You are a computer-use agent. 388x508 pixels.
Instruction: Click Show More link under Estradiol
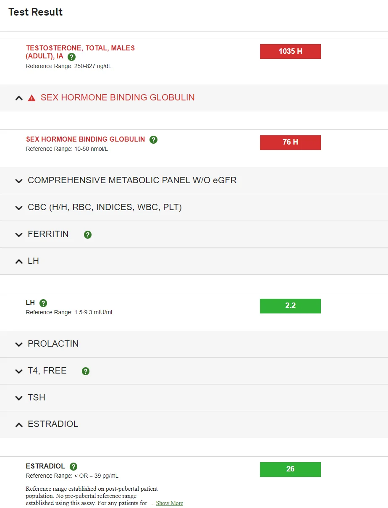170,503
